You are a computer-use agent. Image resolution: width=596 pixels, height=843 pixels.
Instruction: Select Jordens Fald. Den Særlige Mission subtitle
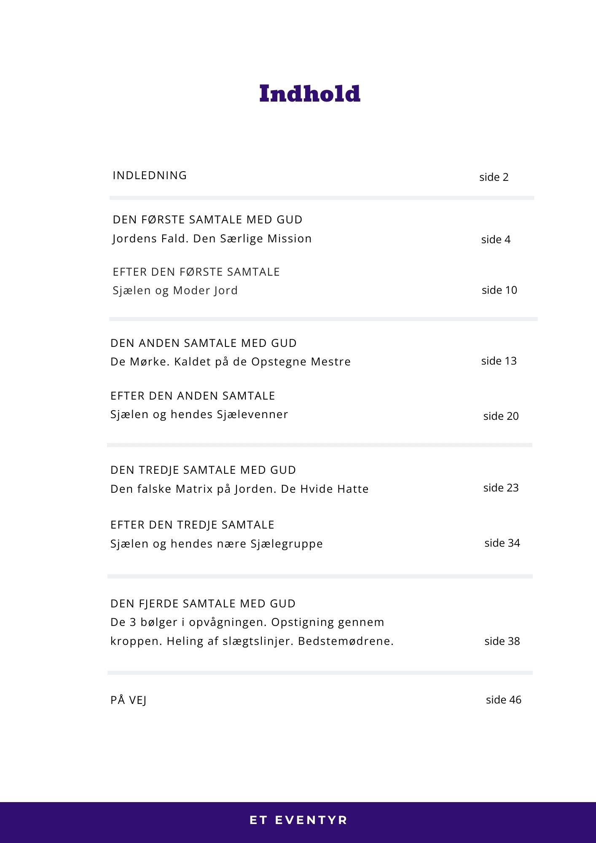pyautogui.click(x=212, y=239)
